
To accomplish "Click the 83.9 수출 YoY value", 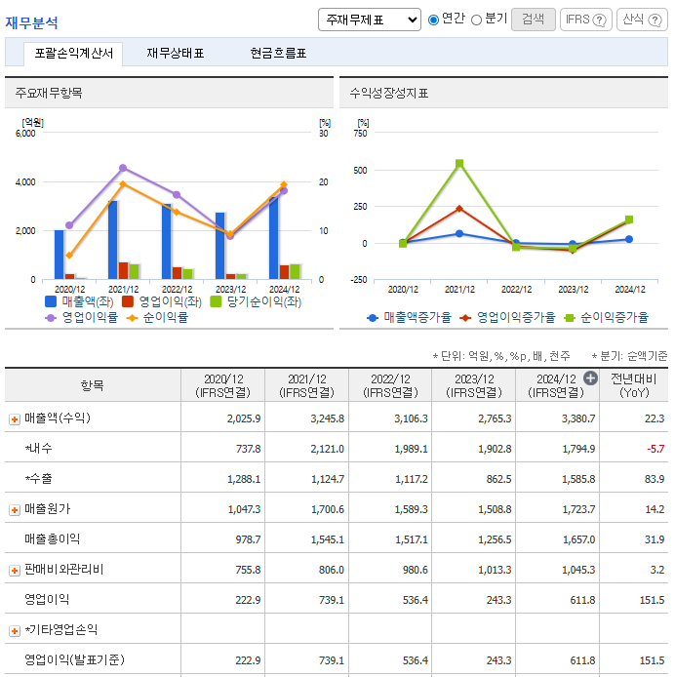I will [x=655, y=479].
